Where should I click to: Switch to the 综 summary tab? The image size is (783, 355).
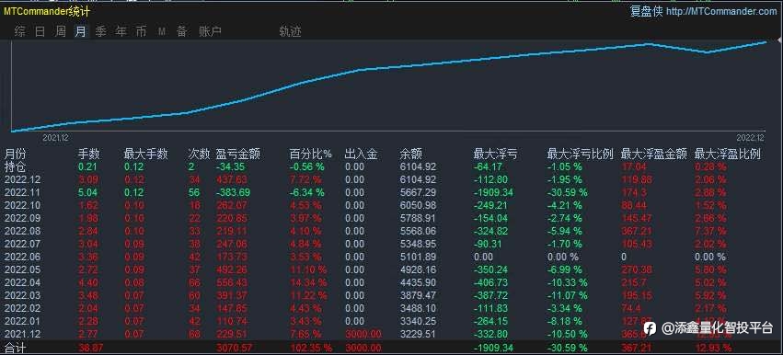pos(20,32)
